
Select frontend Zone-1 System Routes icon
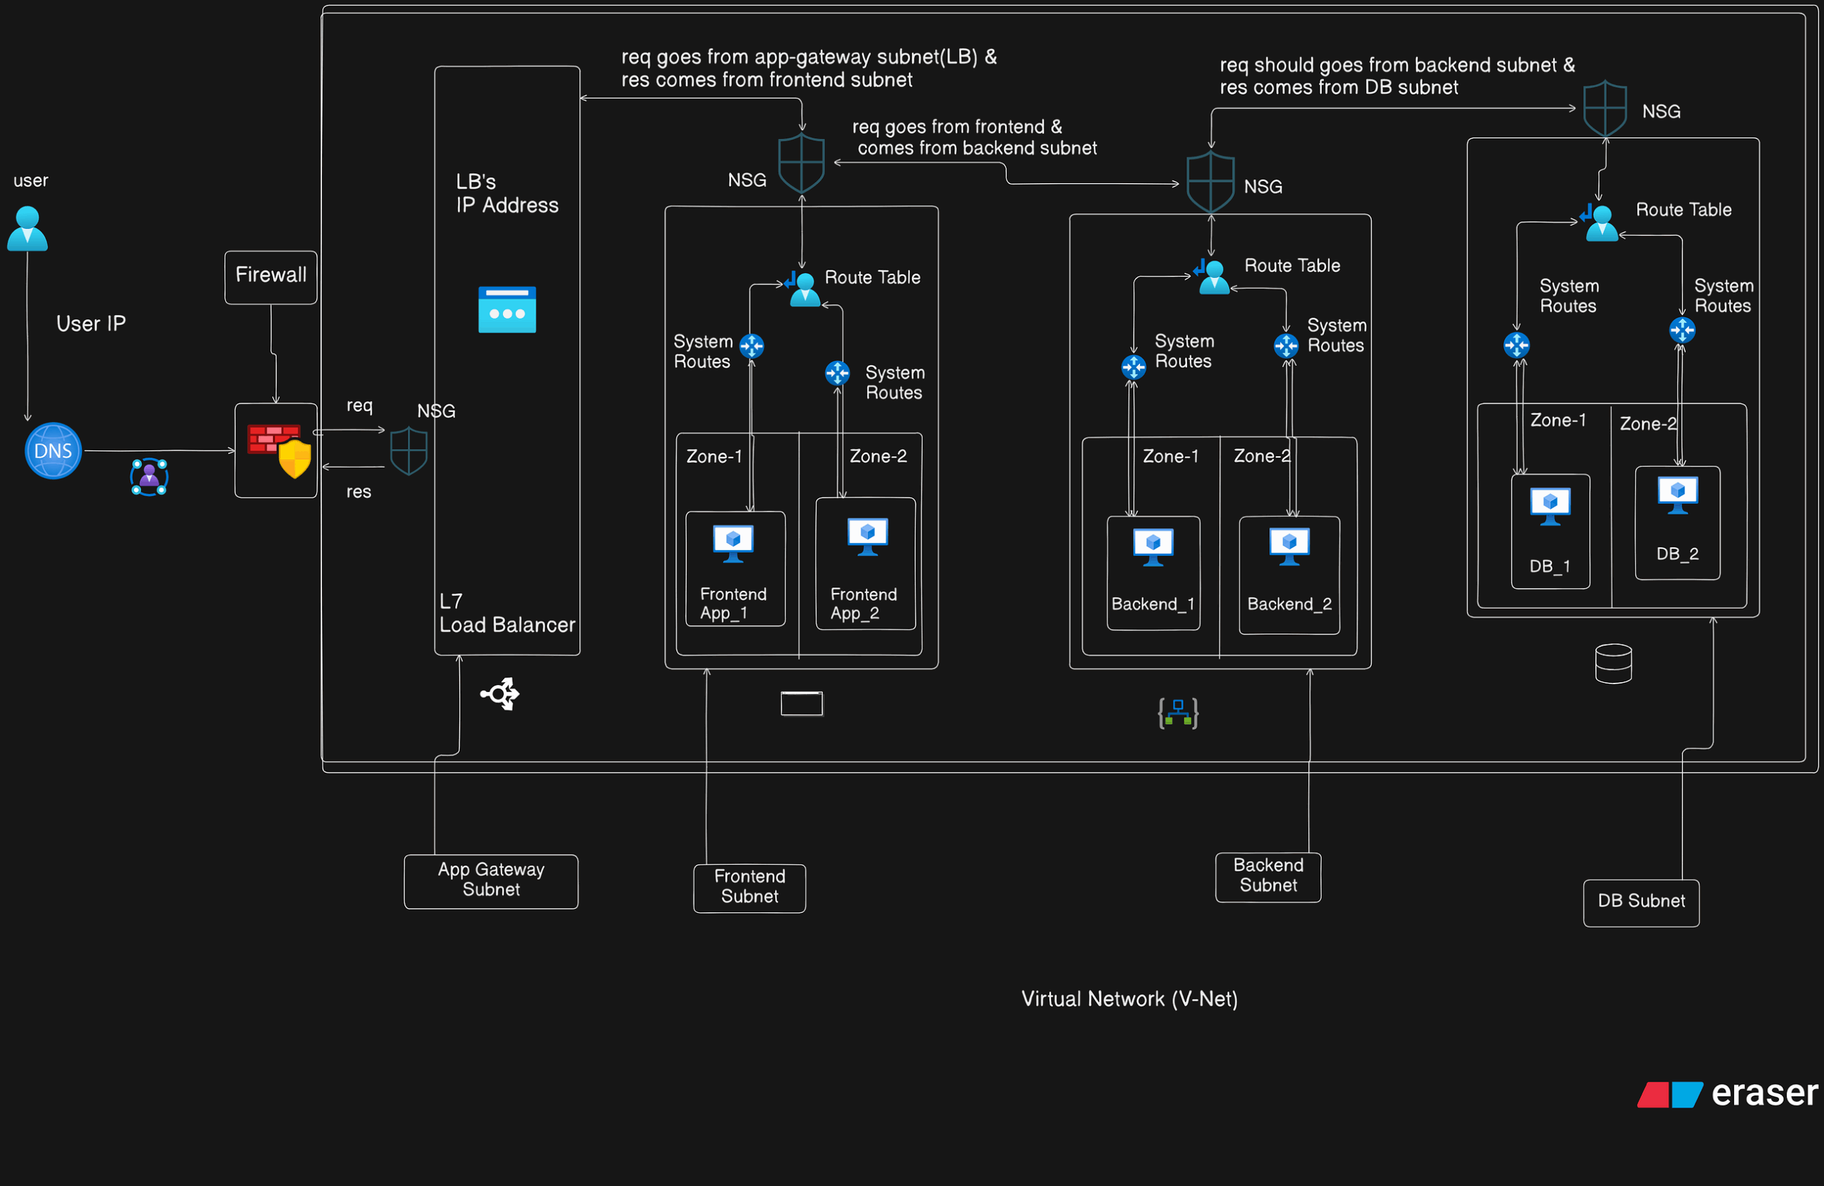point(752,346)
